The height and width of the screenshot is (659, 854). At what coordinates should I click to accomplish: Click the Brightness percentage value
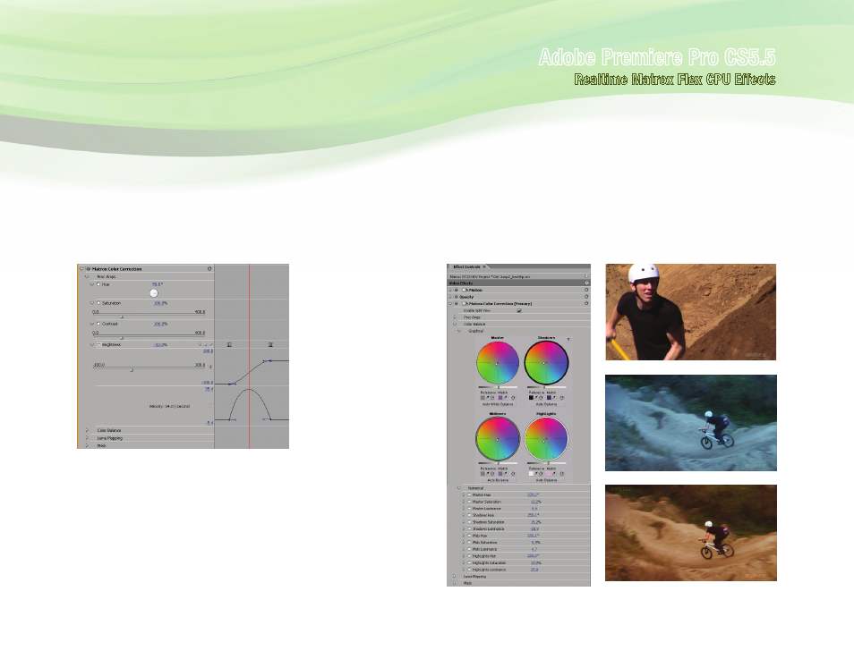(x=160, y=344)
